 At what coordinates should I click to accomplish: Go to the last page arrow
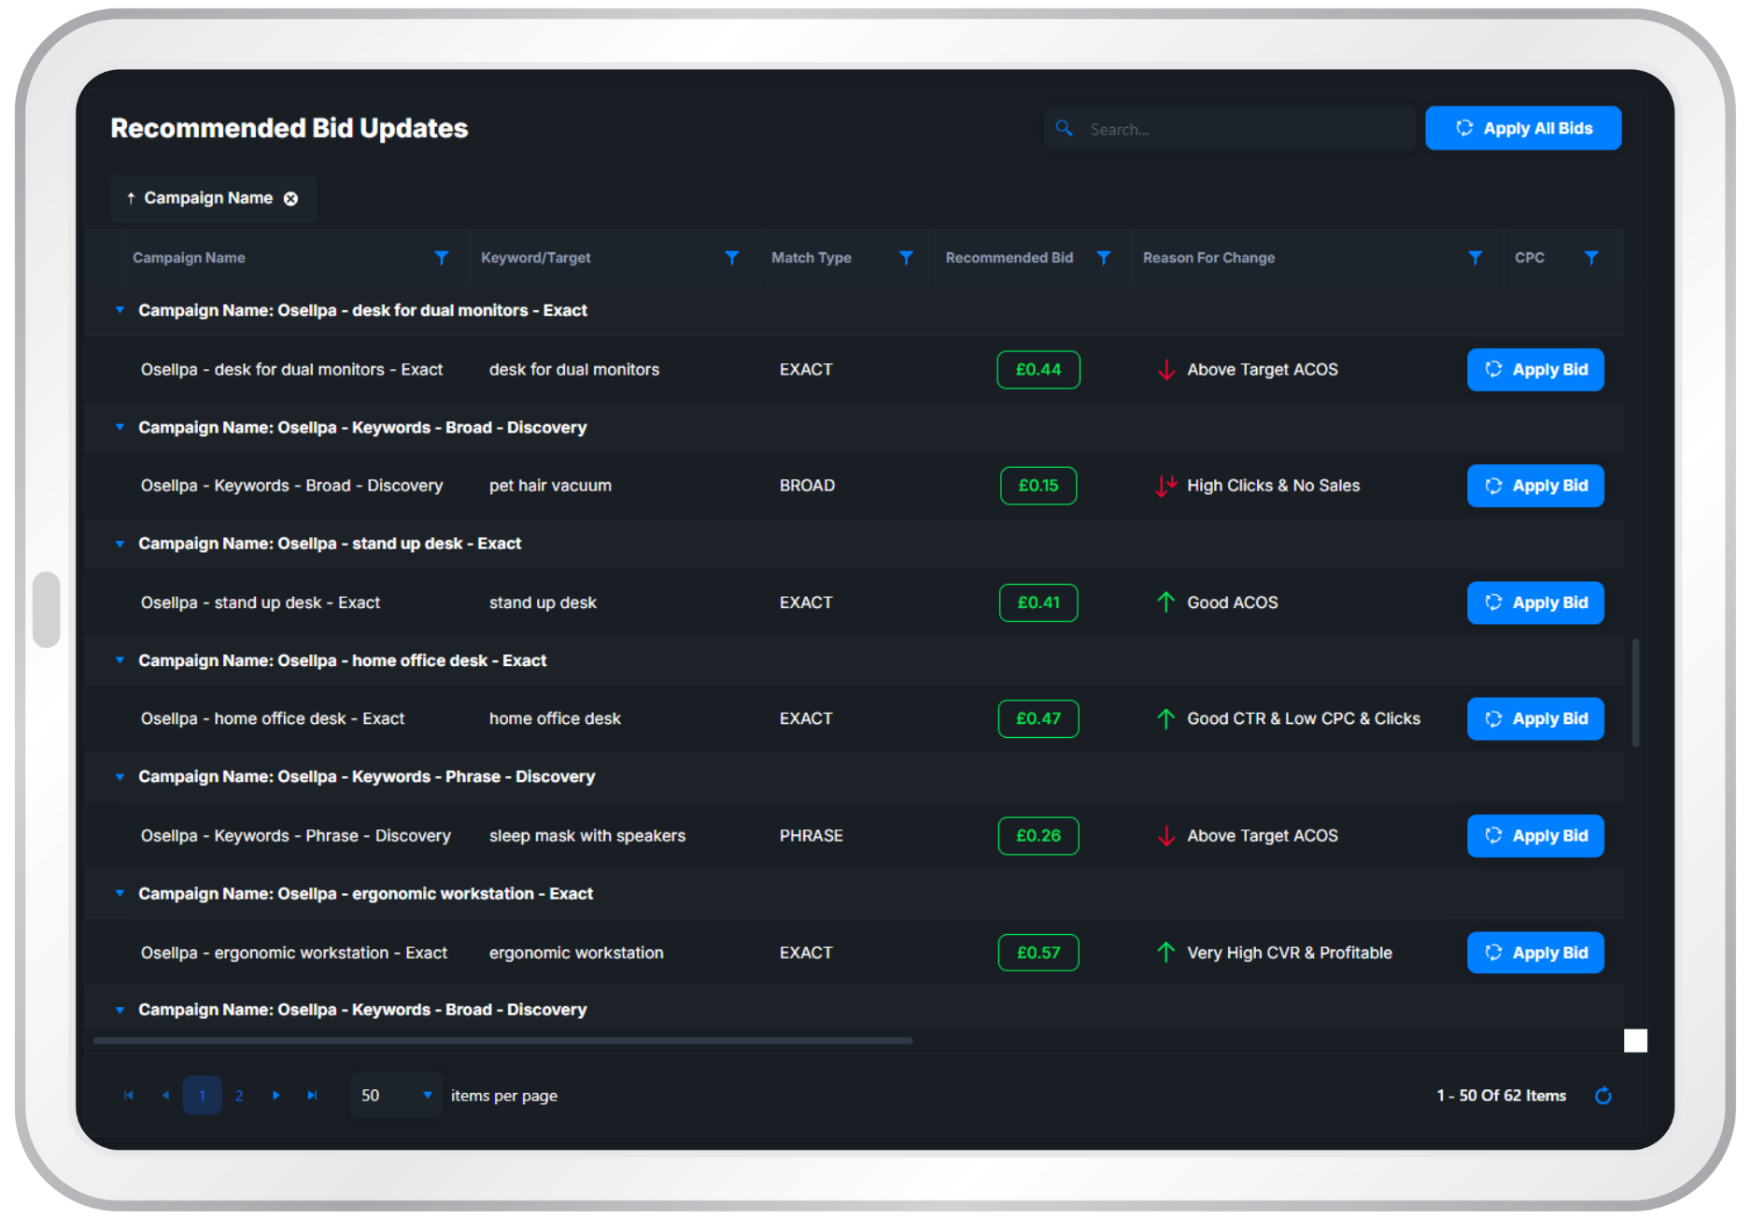tap(313, 1096)
